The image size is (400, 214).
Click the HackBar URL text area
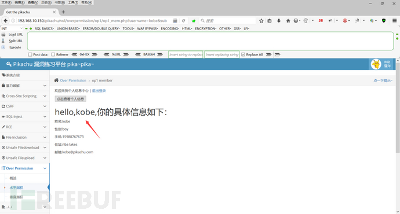[x=210, y=41]
